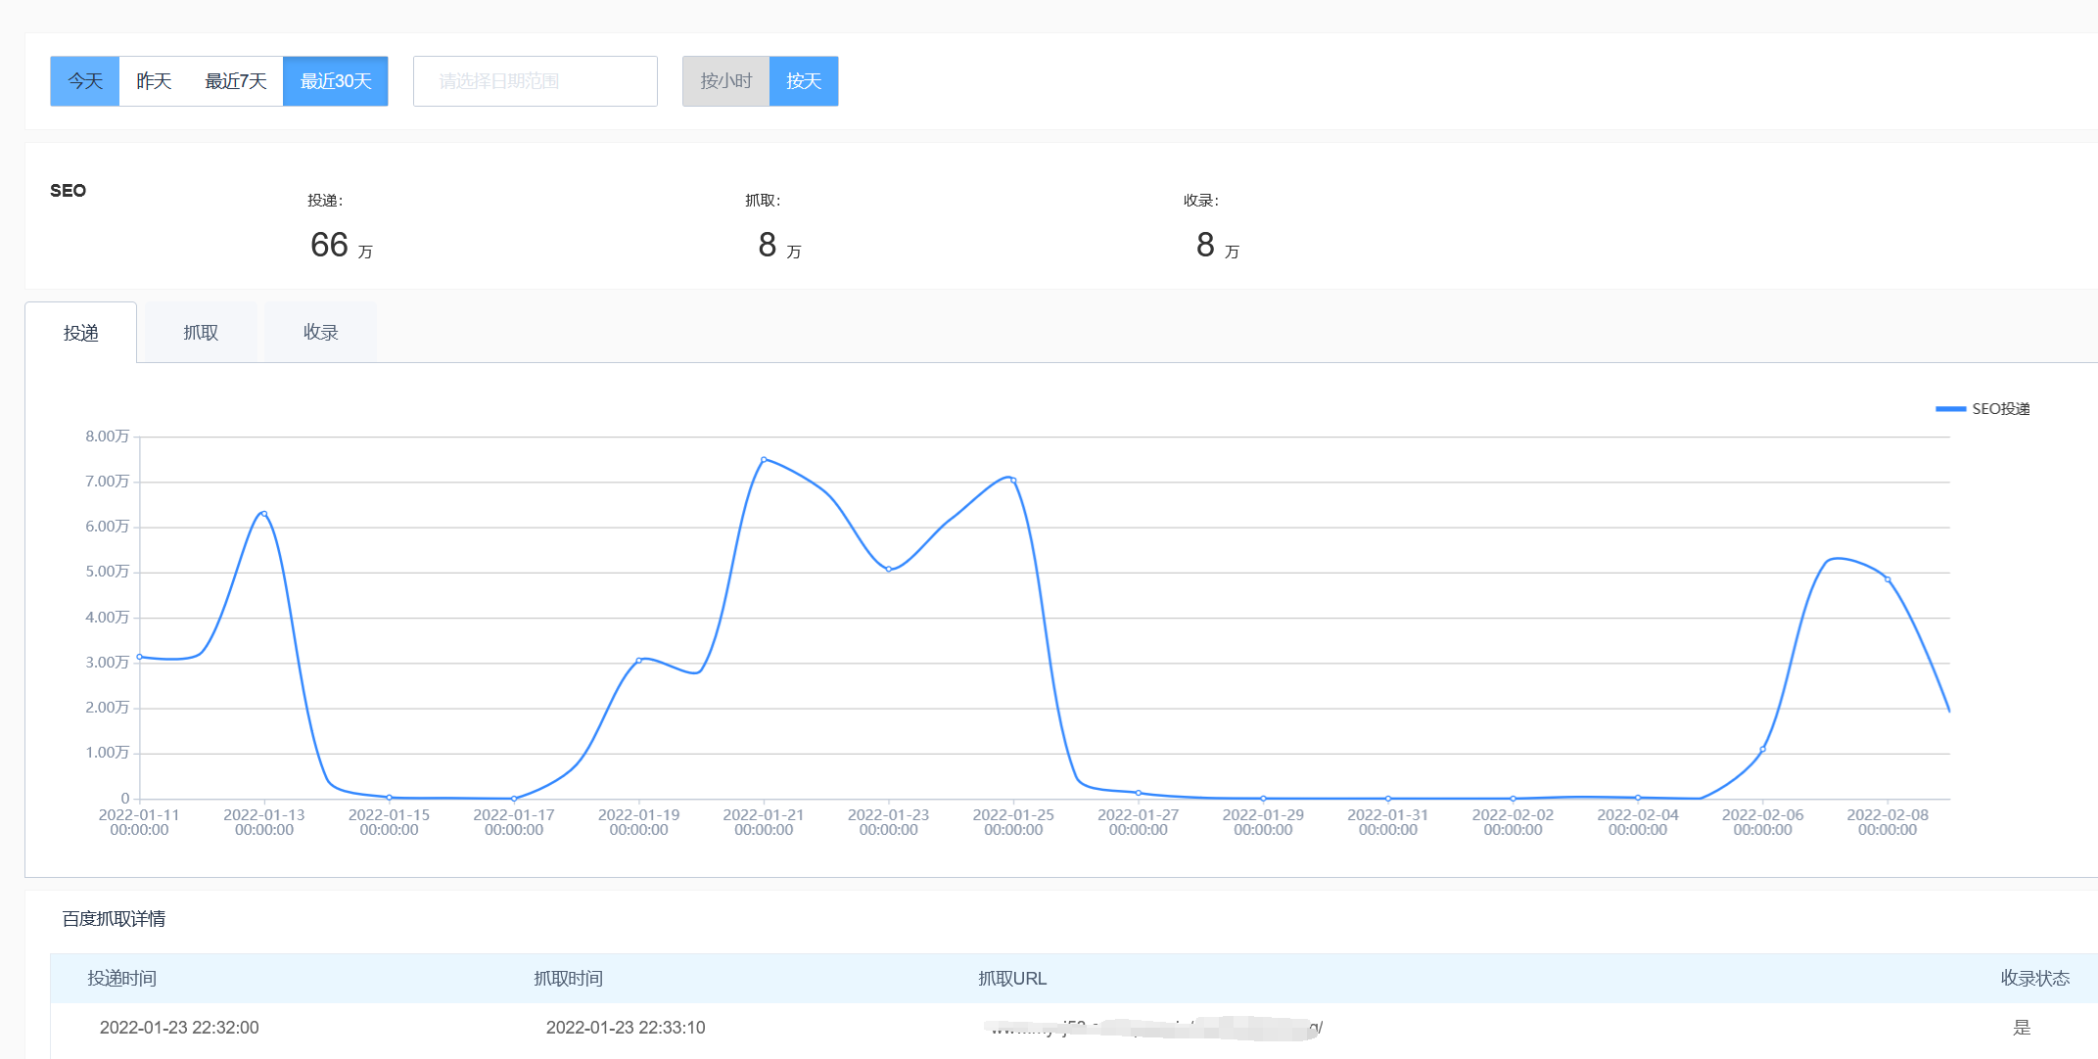
Task: Click the 2022-01-25 data point on chart
Action: tap(1013, 481)
